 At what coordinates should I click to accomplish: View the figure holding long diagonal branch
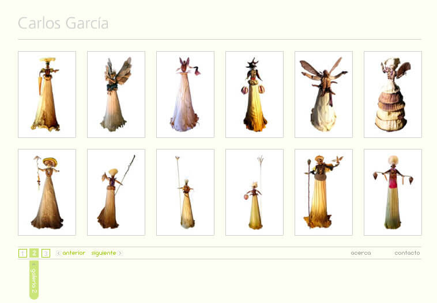pyautogui.click(x=116, y=192)
